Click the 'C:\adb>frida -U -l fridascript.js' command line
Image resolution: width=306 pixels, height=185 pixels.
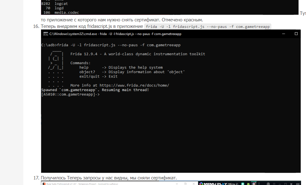[111, 45]
